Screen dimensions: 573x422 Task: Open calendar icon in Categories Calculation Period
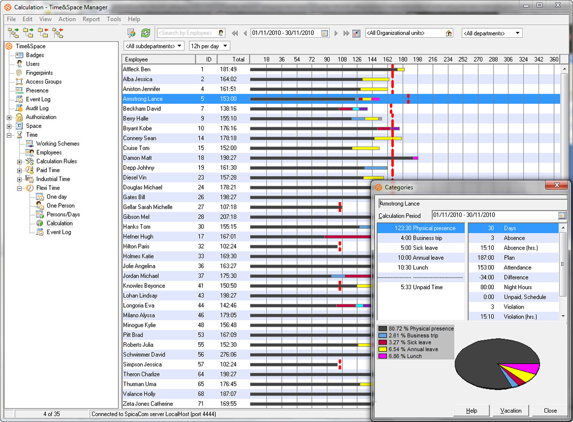(562, 215)
